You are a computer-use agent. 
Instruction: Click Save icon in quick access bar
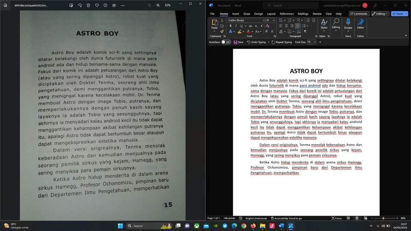coord(238,42)
